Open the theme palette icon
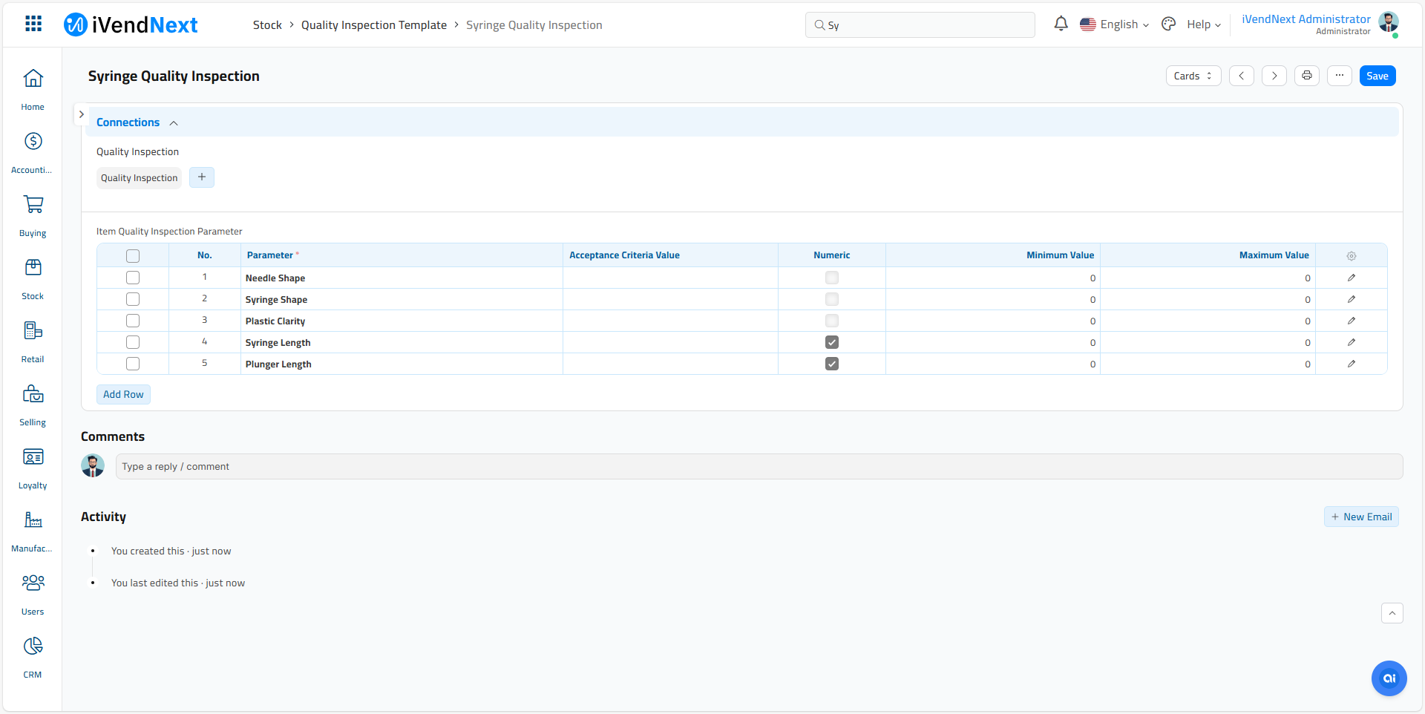This screenshot has width=1425, height=714. pos(1168,24)
